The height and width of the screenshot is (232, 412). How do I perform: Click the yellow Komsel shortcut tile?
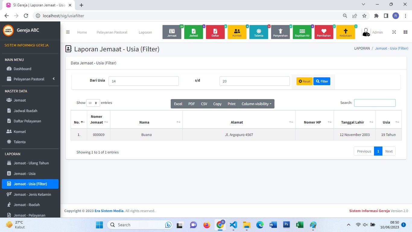tap(237, 32)
